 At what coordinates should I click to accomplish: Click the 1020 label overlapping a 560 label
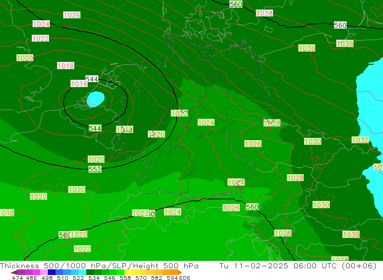click(79, 235)
